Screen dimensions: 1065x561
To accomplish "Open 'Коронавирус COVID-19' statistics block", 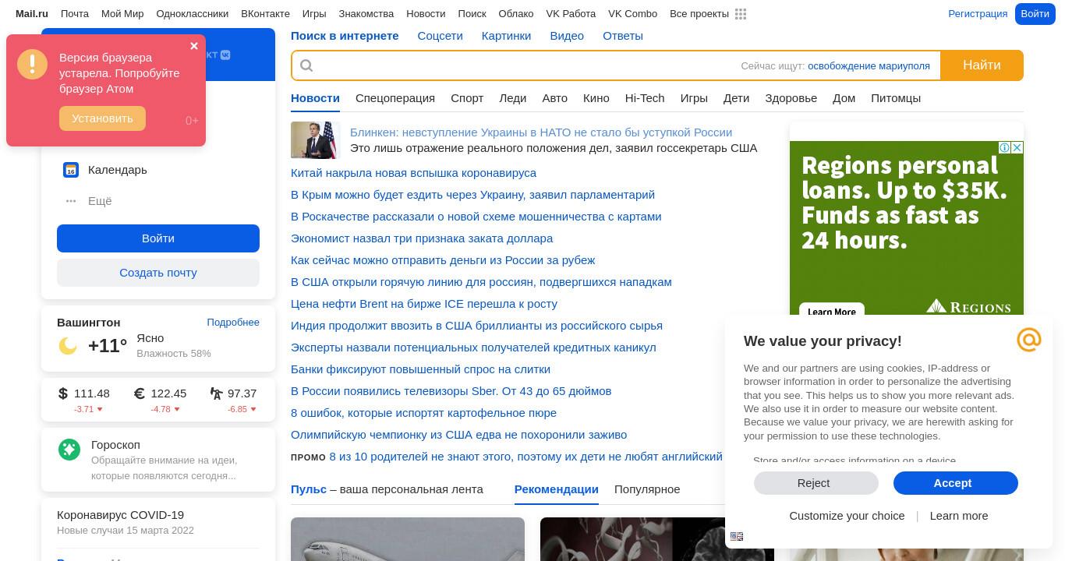I will coord(121,515).
